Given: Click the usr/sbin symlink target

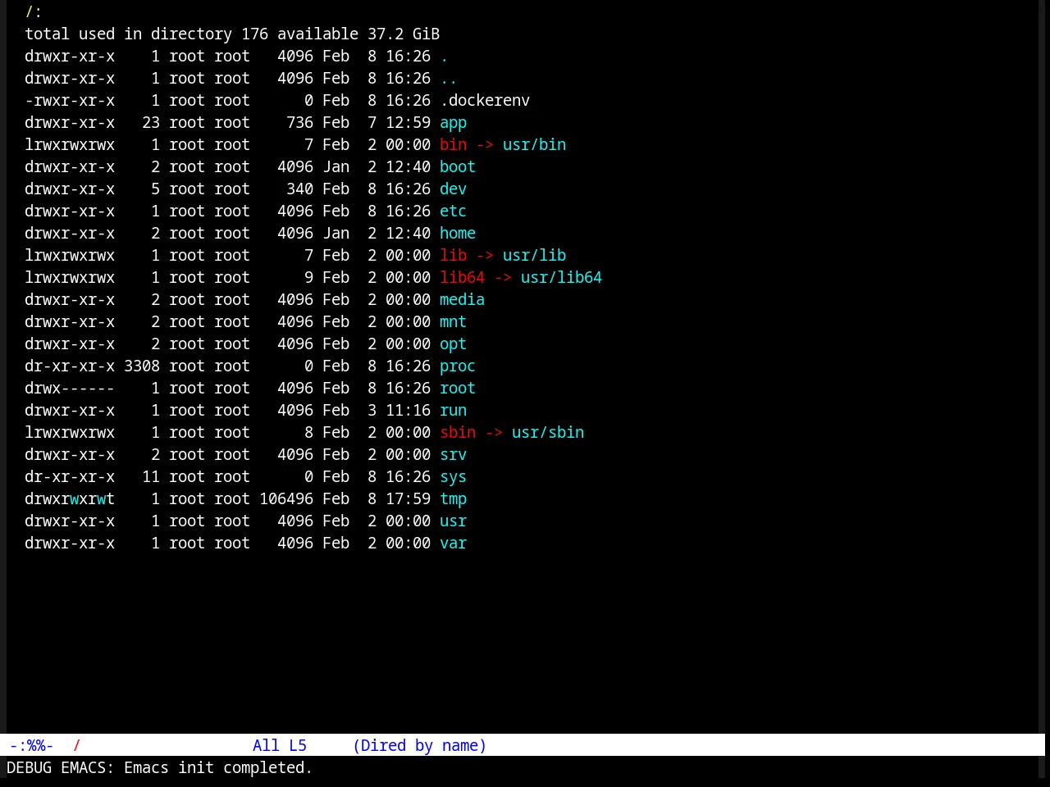Looking at the screenshot, I should pyautogui.click(x=548, y=433).
